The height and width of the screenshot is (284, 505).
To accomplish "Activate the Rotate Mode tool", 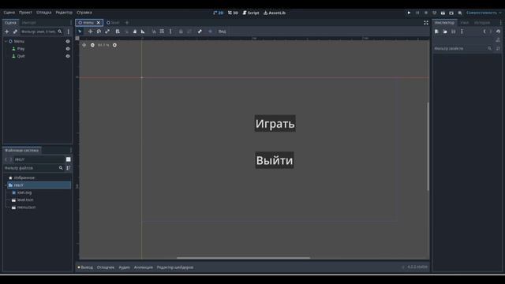I will point(99,32).
